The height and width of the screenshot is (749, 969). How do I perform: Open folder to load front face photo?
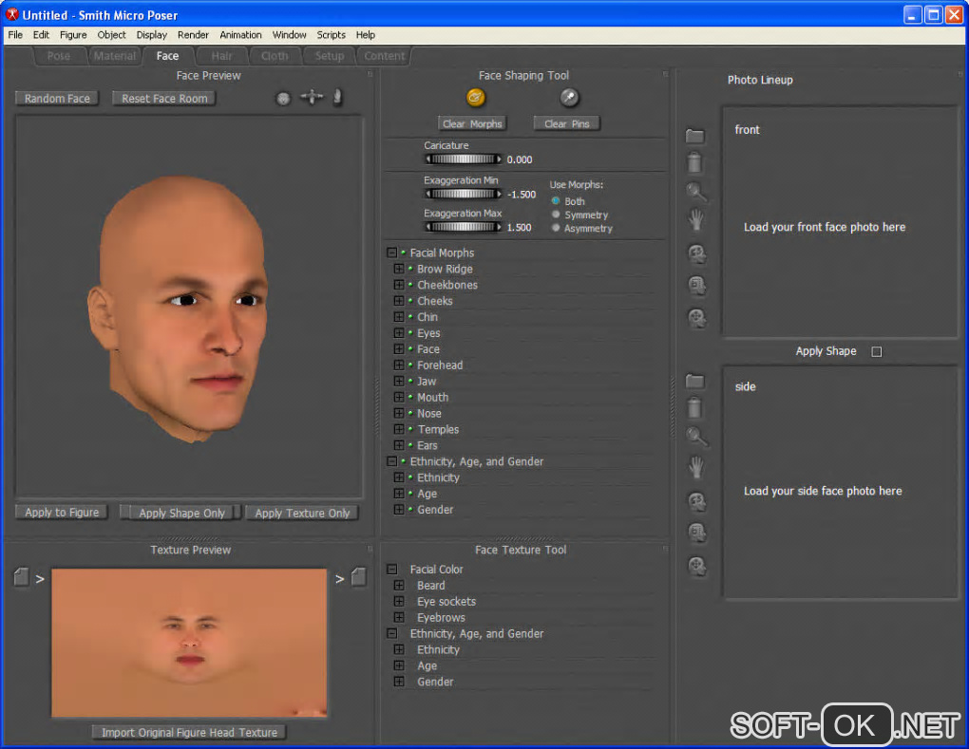[x=695, y=137]
